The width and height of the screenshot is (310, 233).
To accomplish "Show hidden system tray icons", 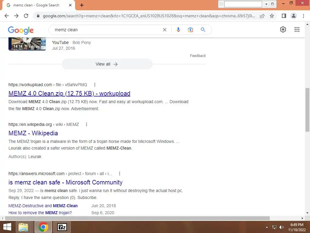I will tap(267, 227).
